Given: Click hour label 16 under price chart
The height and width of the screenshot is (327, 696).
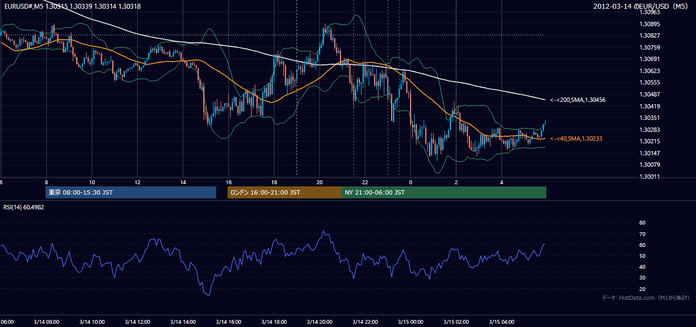Looking at the screenshot, I should pyautogui.click(x=229, y=183).
